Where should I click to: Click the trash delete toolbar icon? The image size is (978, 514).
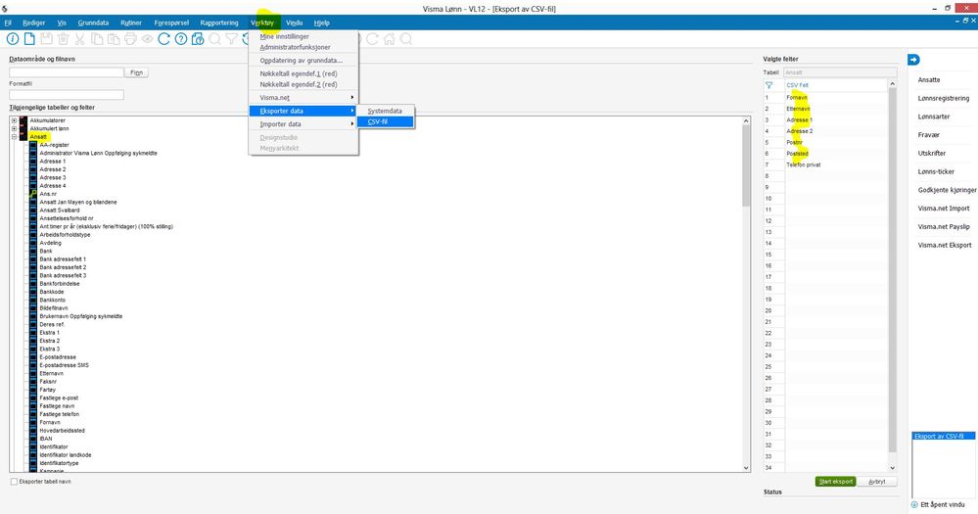tap(63, 39)
